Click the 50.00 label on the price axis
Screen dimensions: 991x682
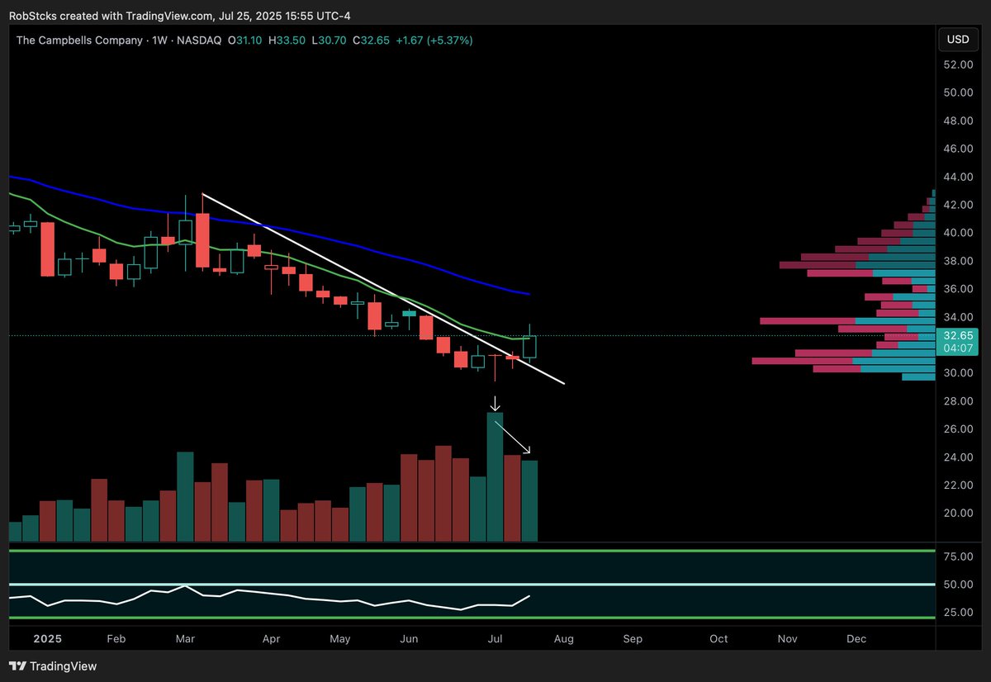[x=957, y=92]
